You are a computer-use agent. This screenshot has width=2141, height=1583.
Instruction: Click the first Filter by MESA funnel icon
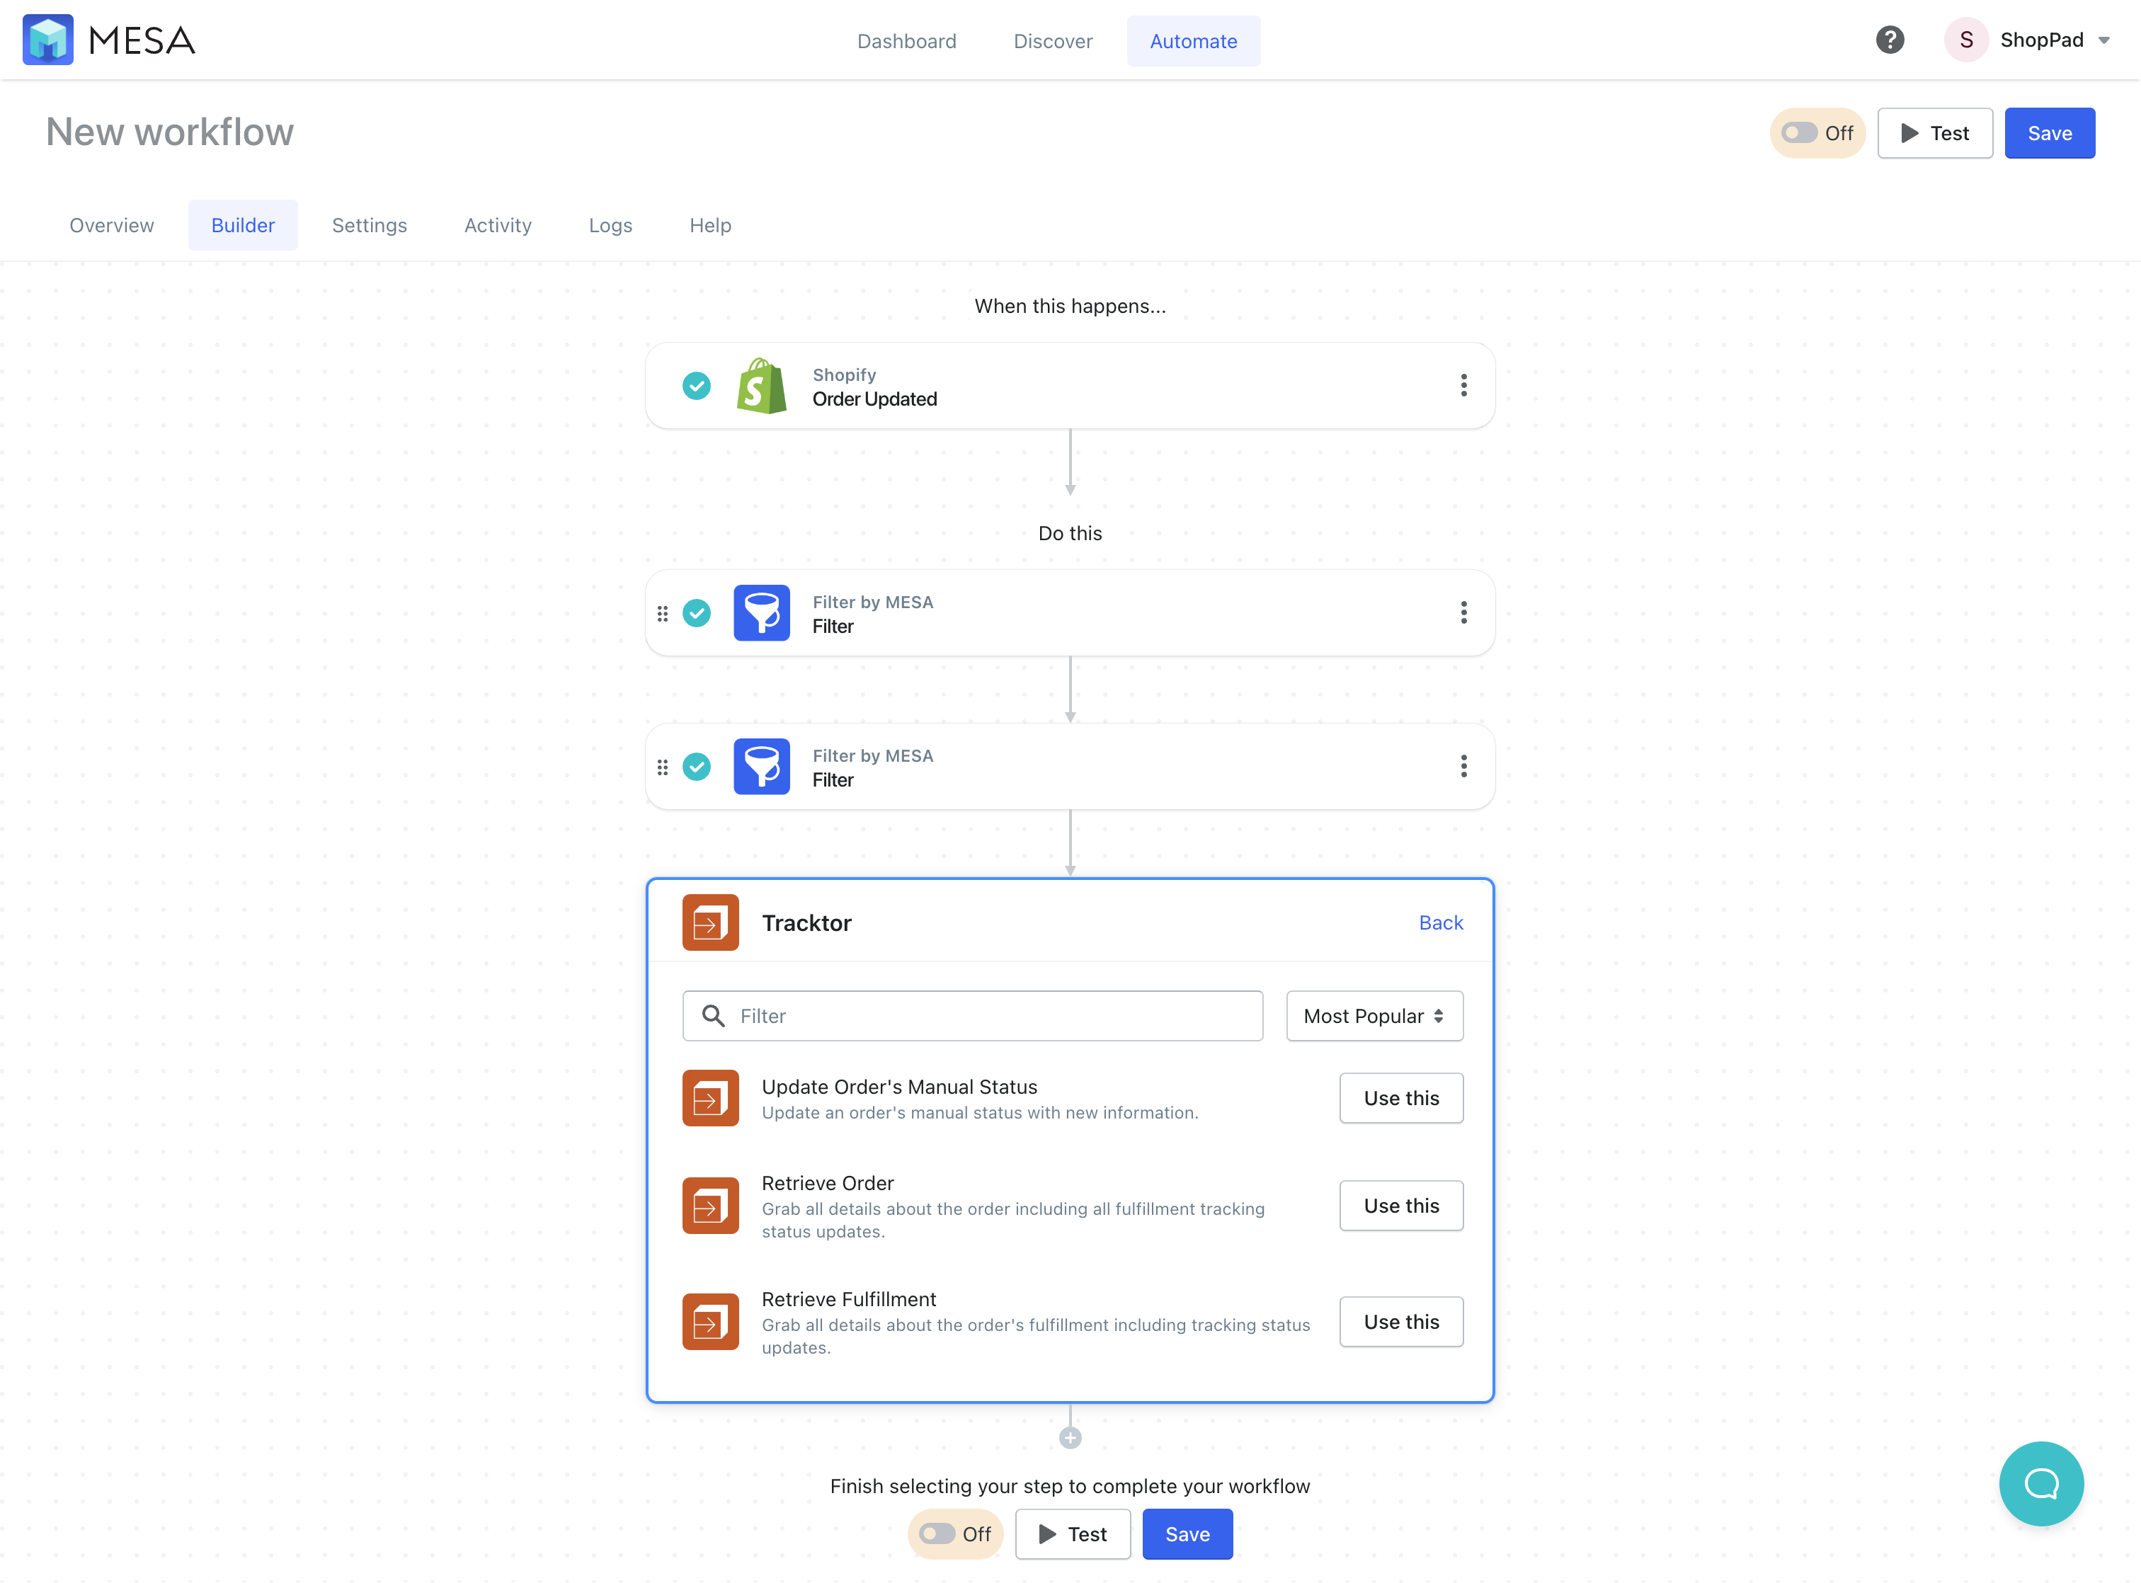pyautogui.click(x=762, y=613)
